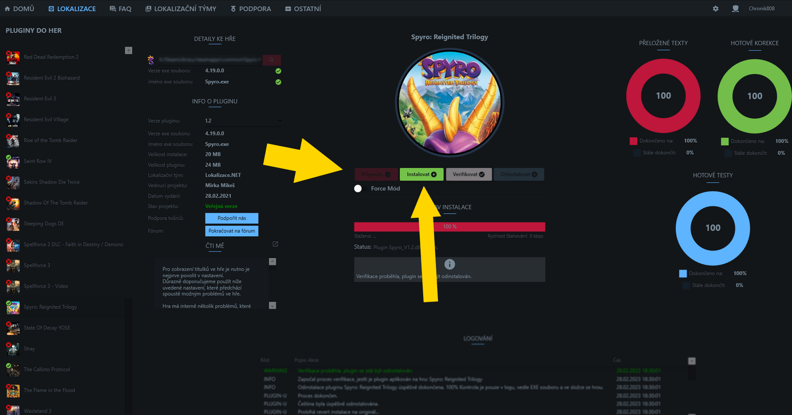This screenshot has height=415, width=792.
Task: Open Spellforce 2 DLC Faith in Destiny icon
Action: pos(13,245)
